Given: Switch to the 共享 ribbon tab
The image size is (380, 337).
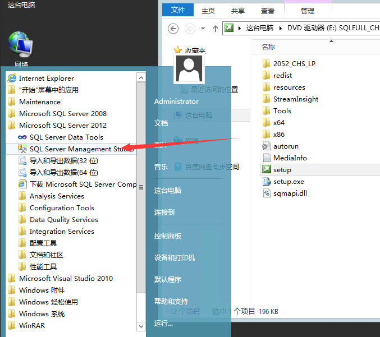Looking at the screenshot, I should (x=238, y=11).
